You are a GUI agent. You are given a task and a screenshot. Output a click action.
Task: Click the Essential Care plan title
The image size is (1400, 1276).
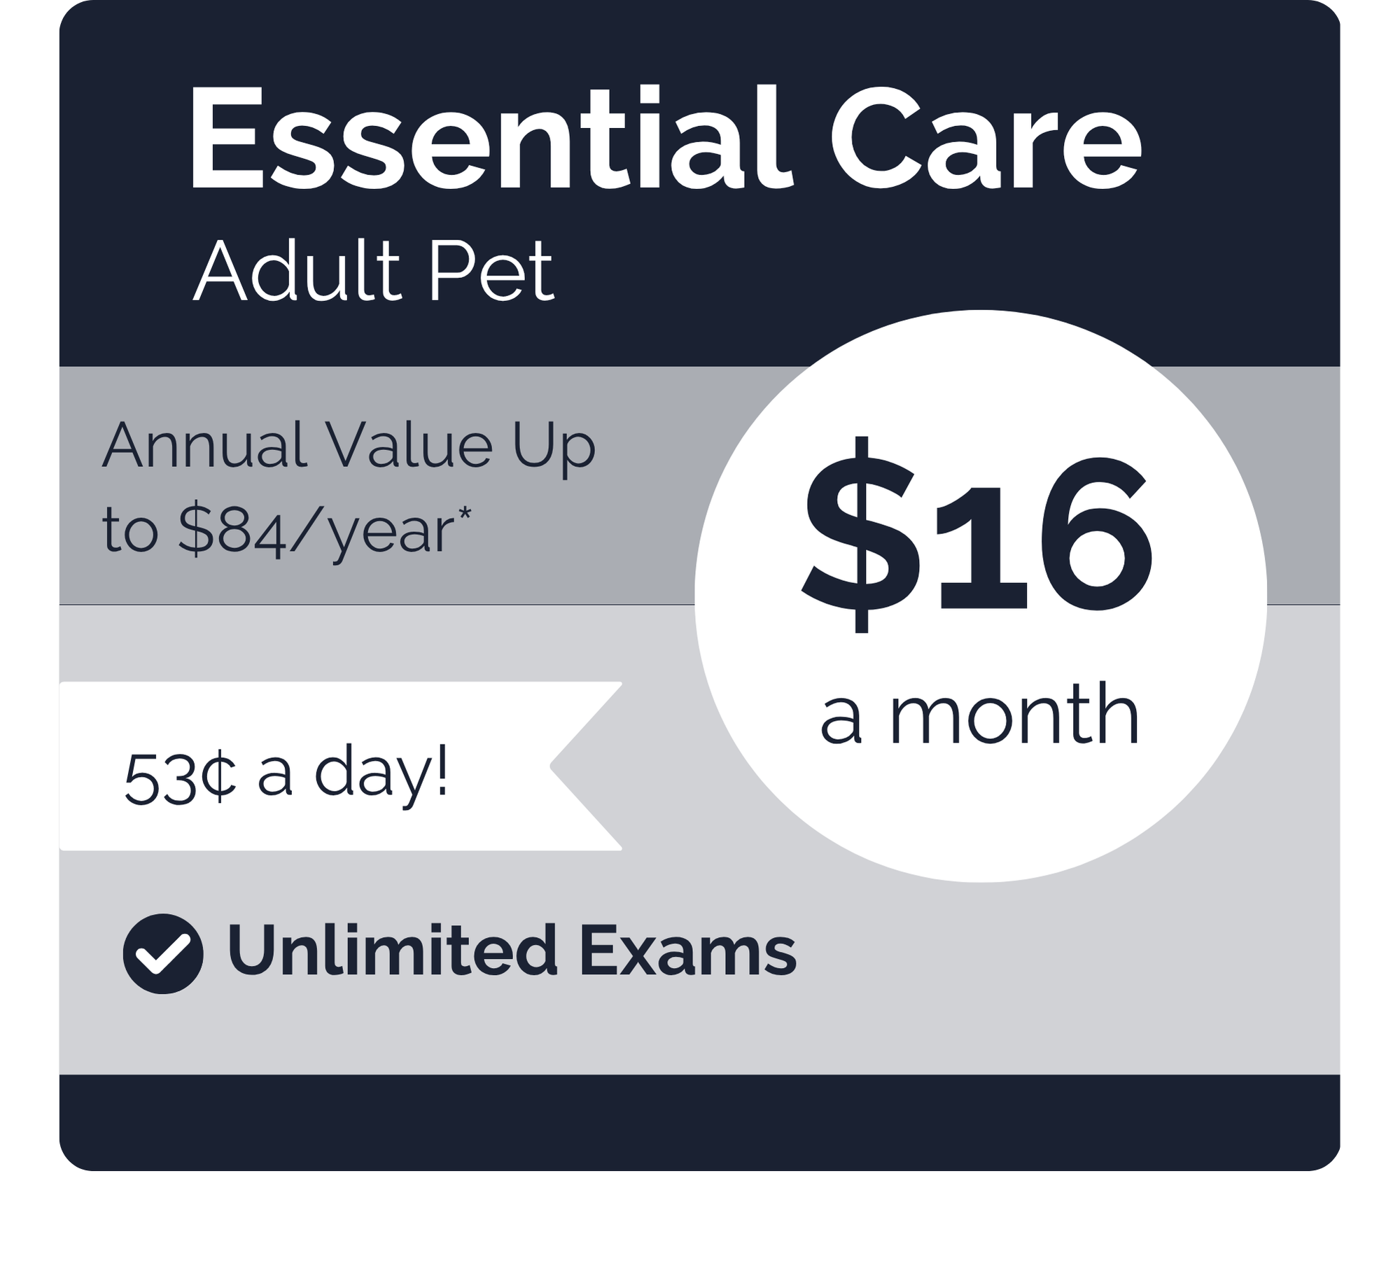[664, 138]
